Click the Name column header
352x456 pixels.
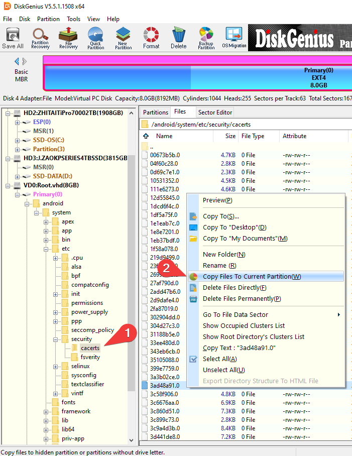(164, 136)
